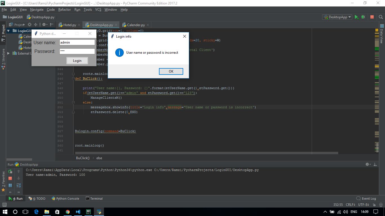Click the Password input field
The image size is (385, 216).
point(77,51)
